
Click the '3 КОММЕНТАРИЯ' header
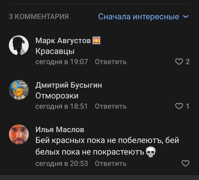coord(39,17)
